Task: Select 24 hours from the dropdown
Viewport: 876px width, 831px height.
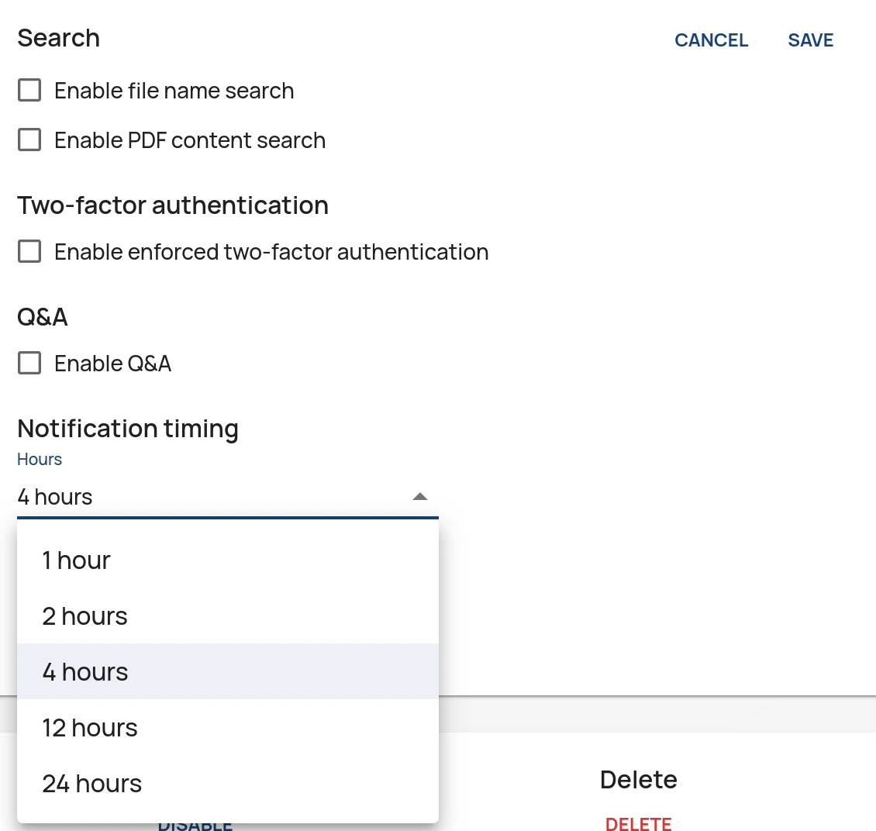Action: pos(91,783)
